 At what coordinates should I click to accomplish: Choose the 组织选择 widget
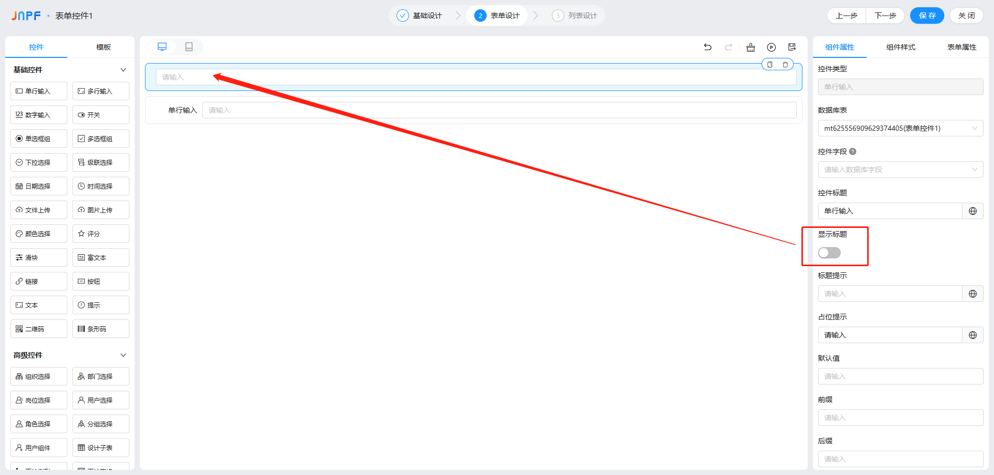tap(39, 376)
